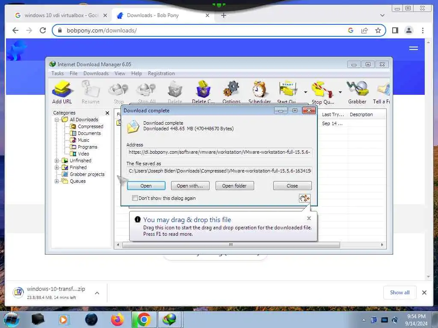
Task: Show hidden system tray icons arrow
Action: pyautogui.click(x=364, y=320)
